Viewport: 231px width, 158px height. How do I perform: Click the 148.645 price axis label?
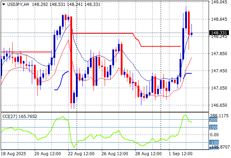tap(219, 19)
